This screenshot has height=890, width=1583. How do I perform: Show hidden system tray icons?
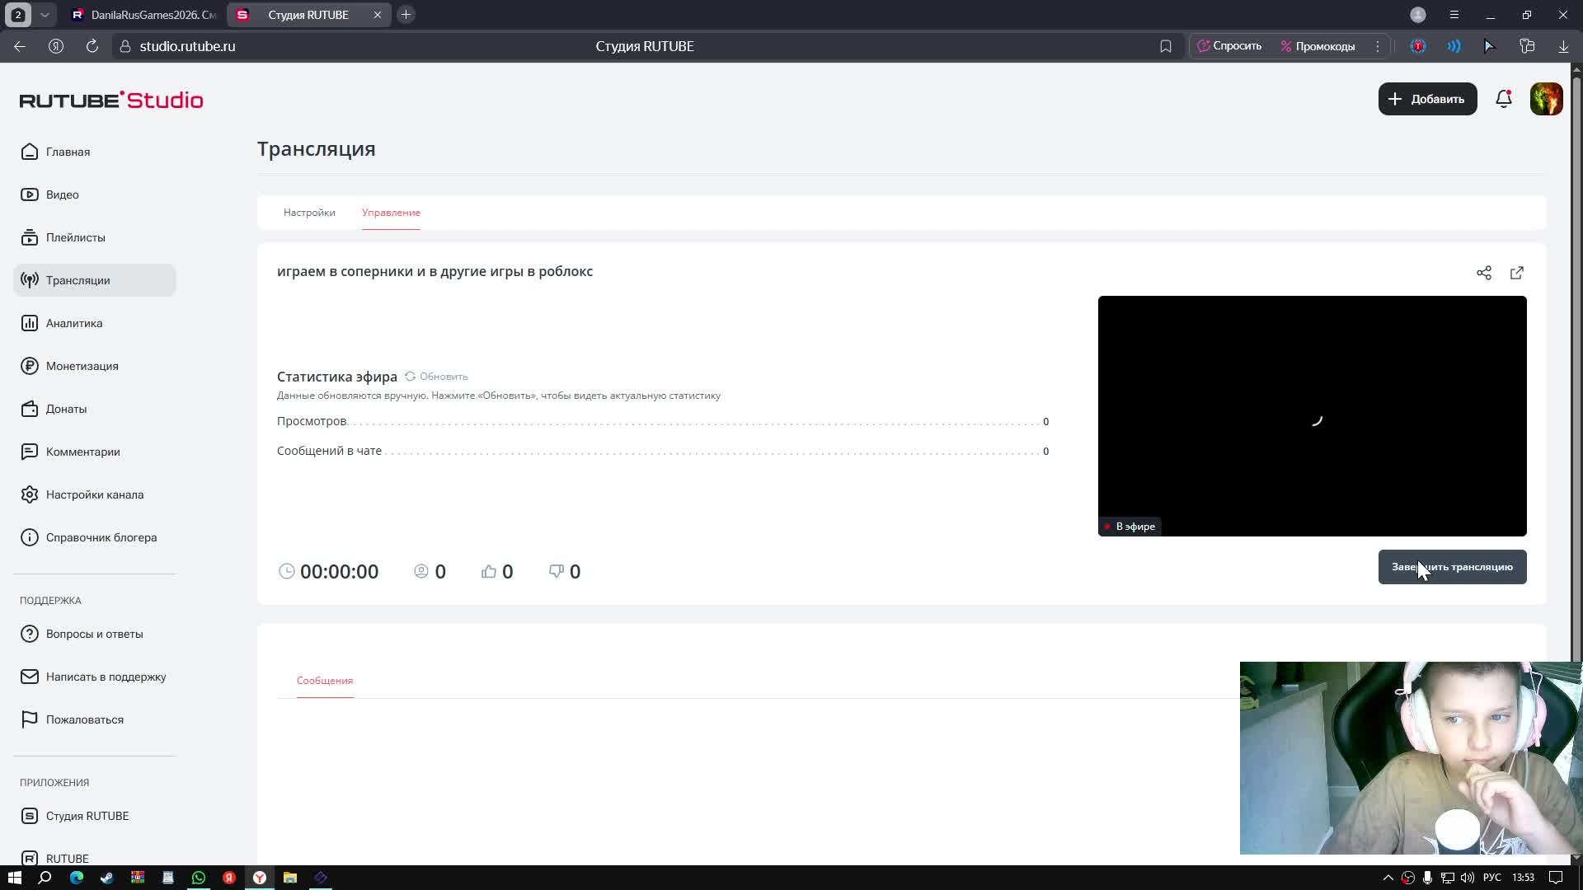coord(1388,878)
